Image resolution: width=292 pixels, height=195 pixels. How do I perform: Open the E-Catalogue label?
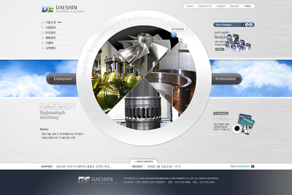(221, 114)
